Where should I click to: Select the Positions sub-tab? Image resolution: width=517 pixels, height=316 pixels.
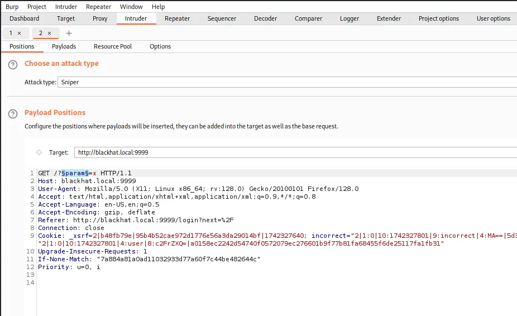click(x=22, y=46)
